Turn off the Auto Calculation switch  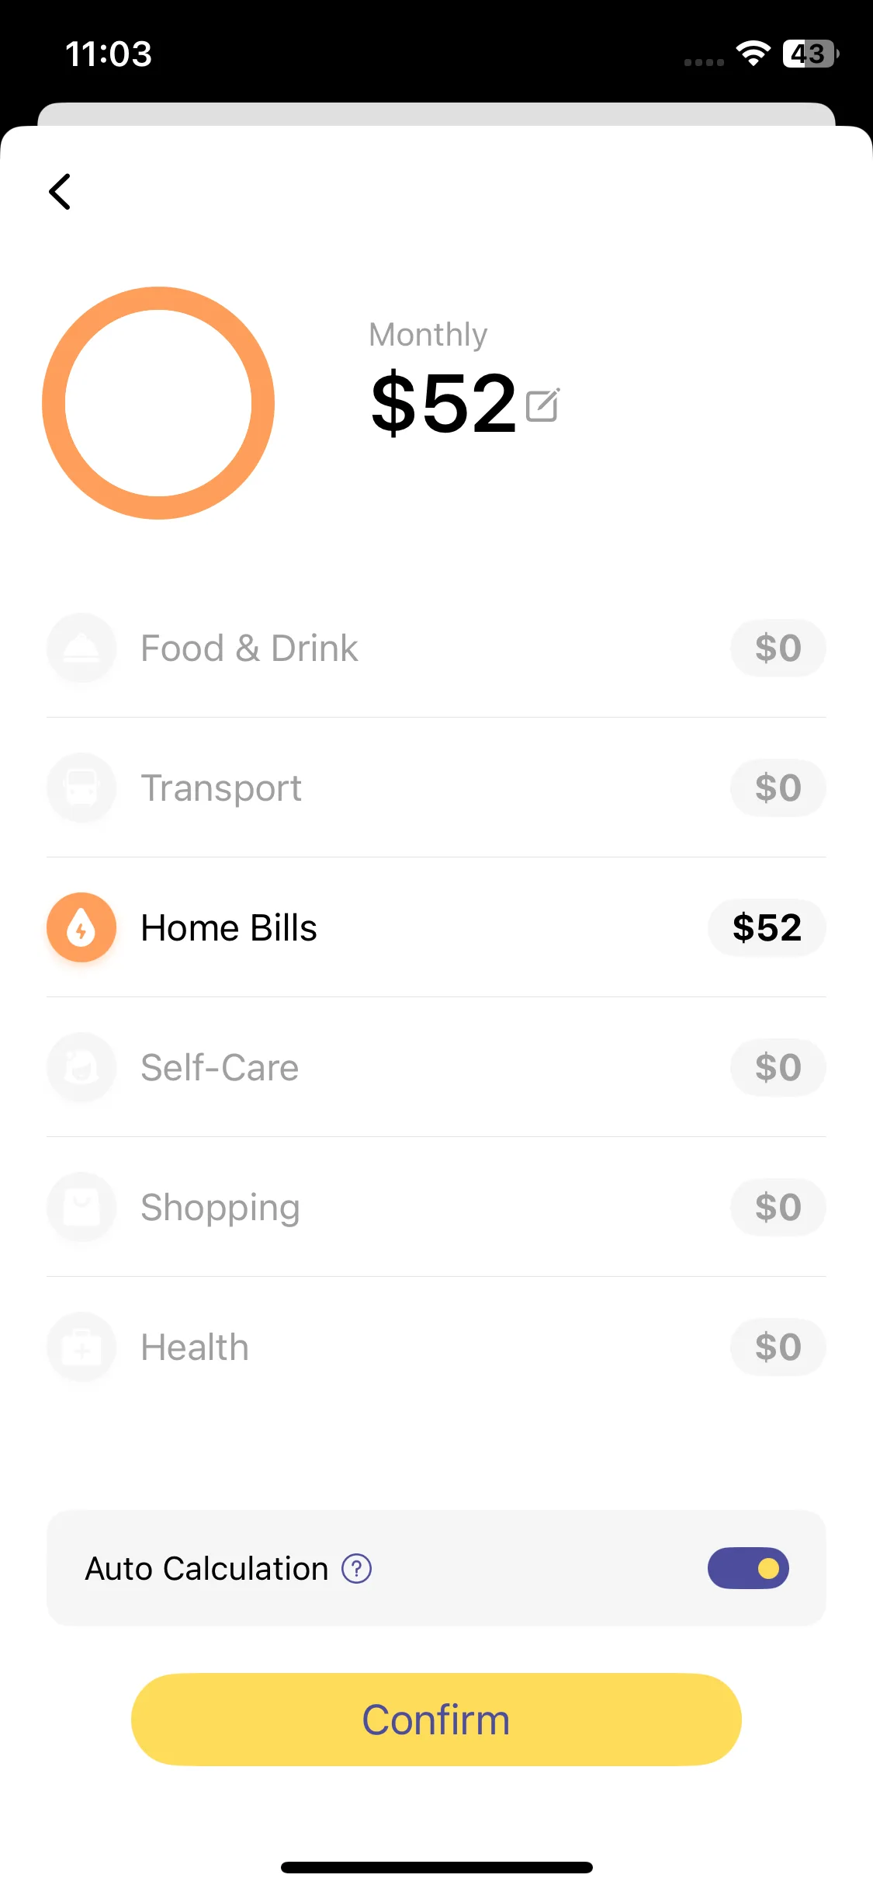coord(748,1568)
